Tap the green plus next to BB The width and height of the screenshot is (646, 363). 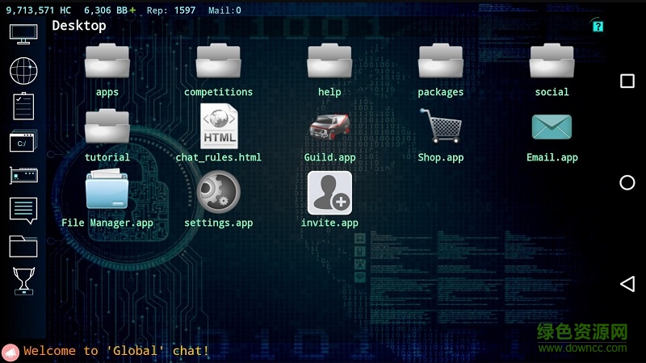[132, 10]
